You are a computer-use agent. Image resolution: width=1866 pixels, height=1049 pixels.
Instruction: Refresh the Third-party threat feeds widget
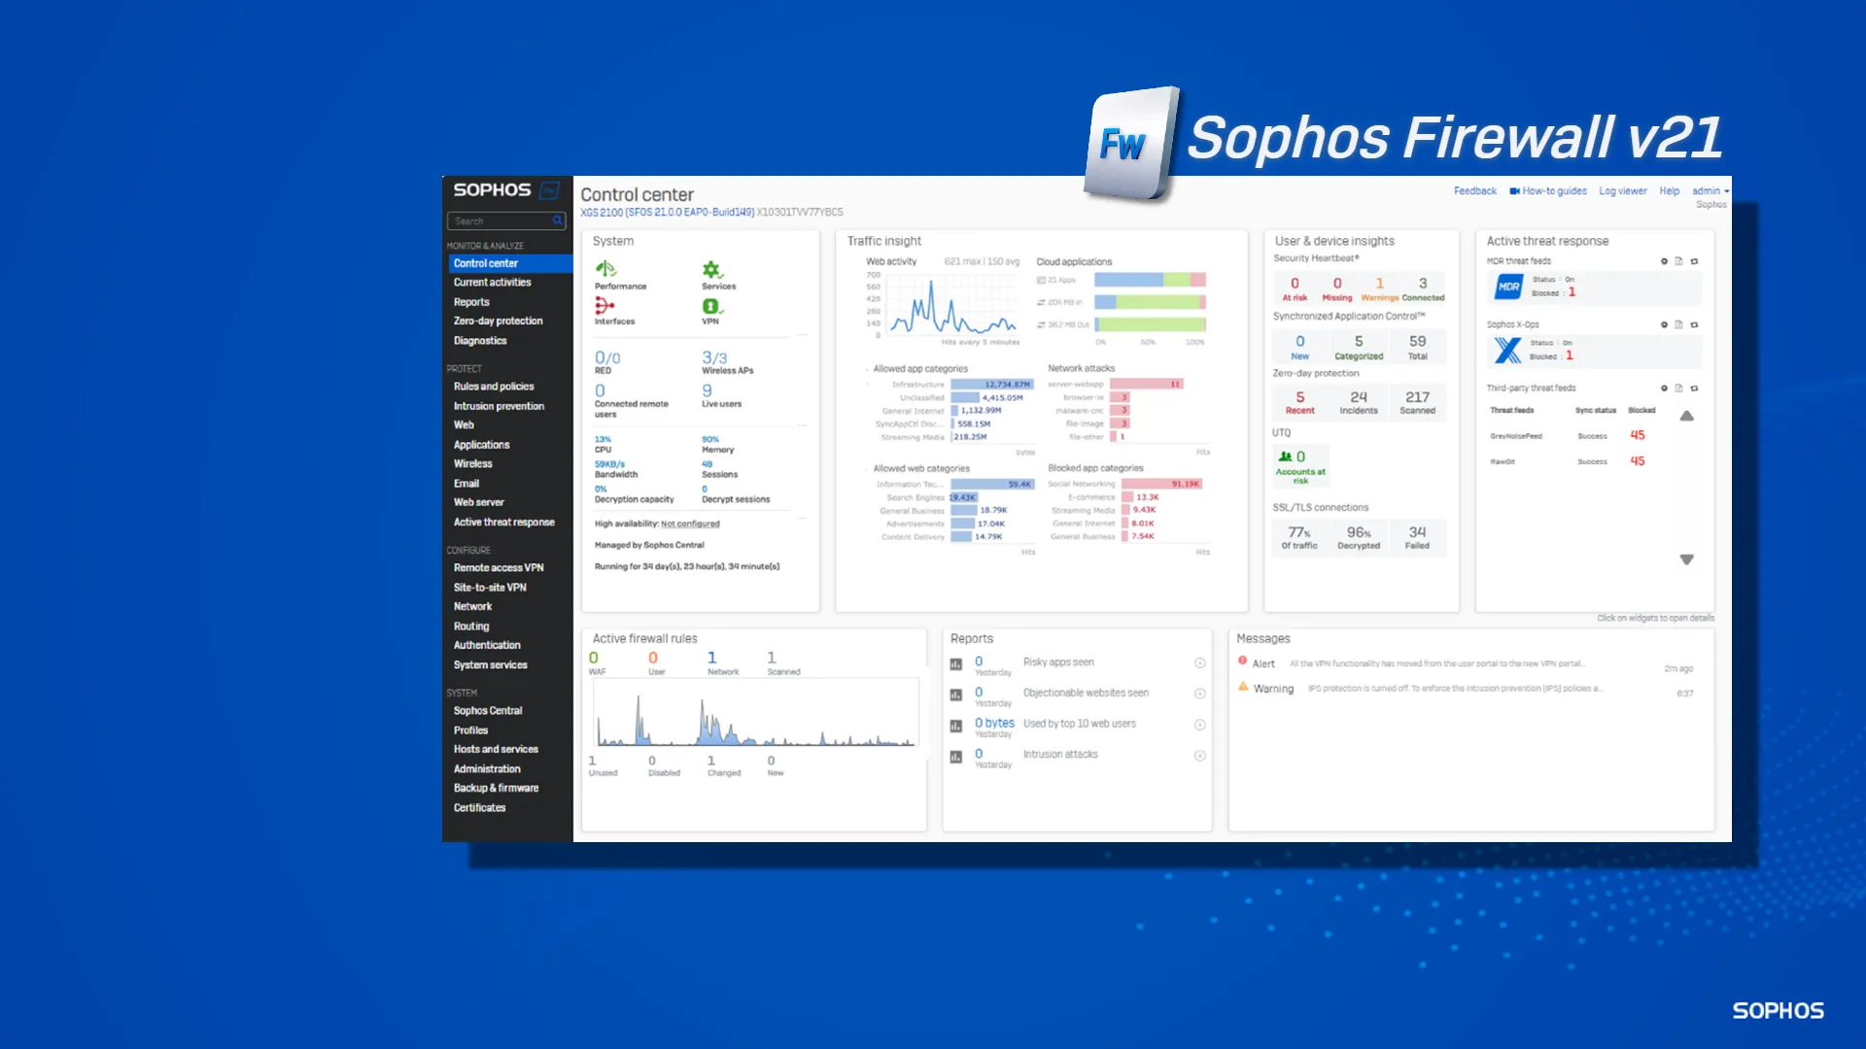(x=1694, y=388)
